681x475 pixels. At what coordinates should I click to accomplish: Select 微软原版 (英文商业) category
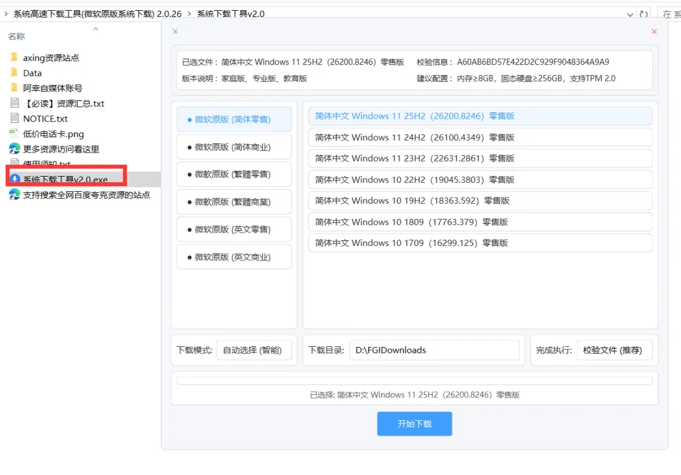pyautogui.click(x=234, y=257)
